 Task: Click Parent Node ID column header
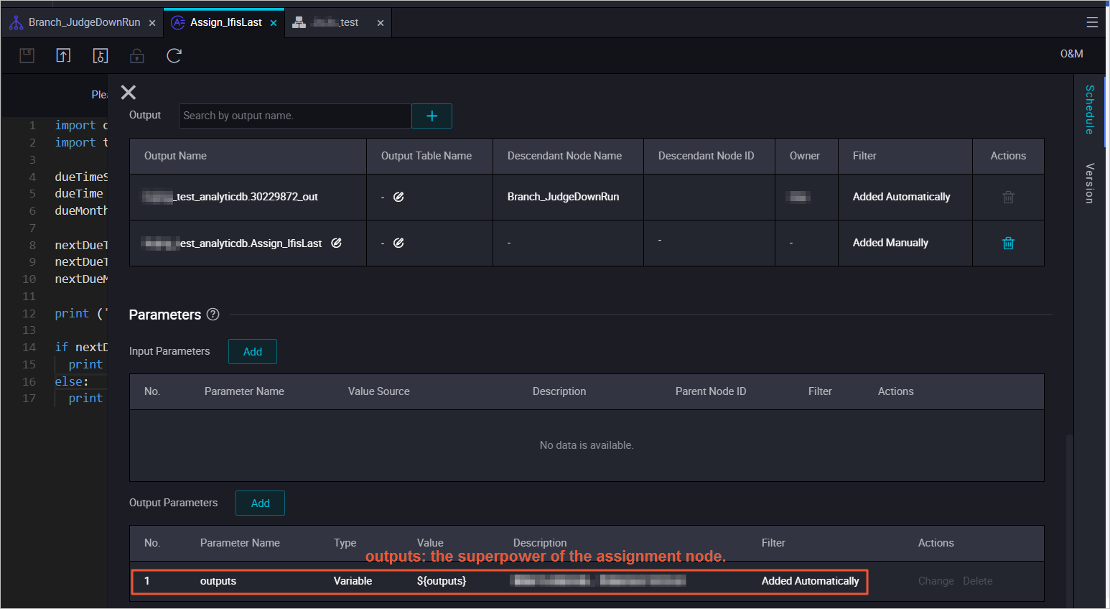[710, 391]
